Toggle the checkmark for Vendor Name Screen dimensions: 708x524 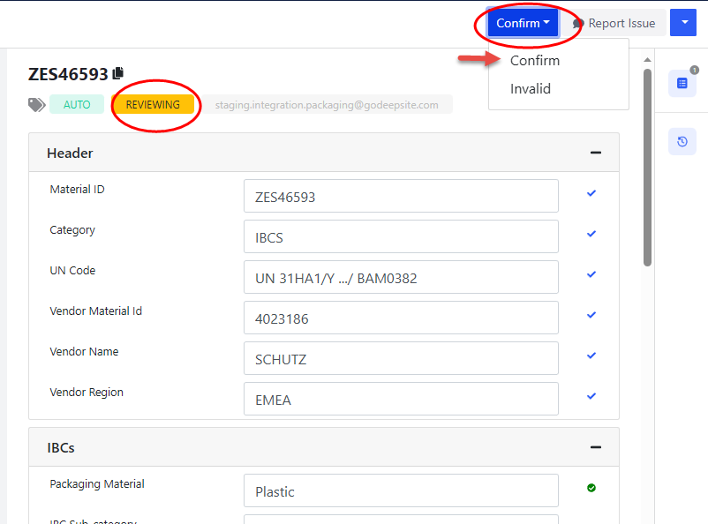coord(591,356)
